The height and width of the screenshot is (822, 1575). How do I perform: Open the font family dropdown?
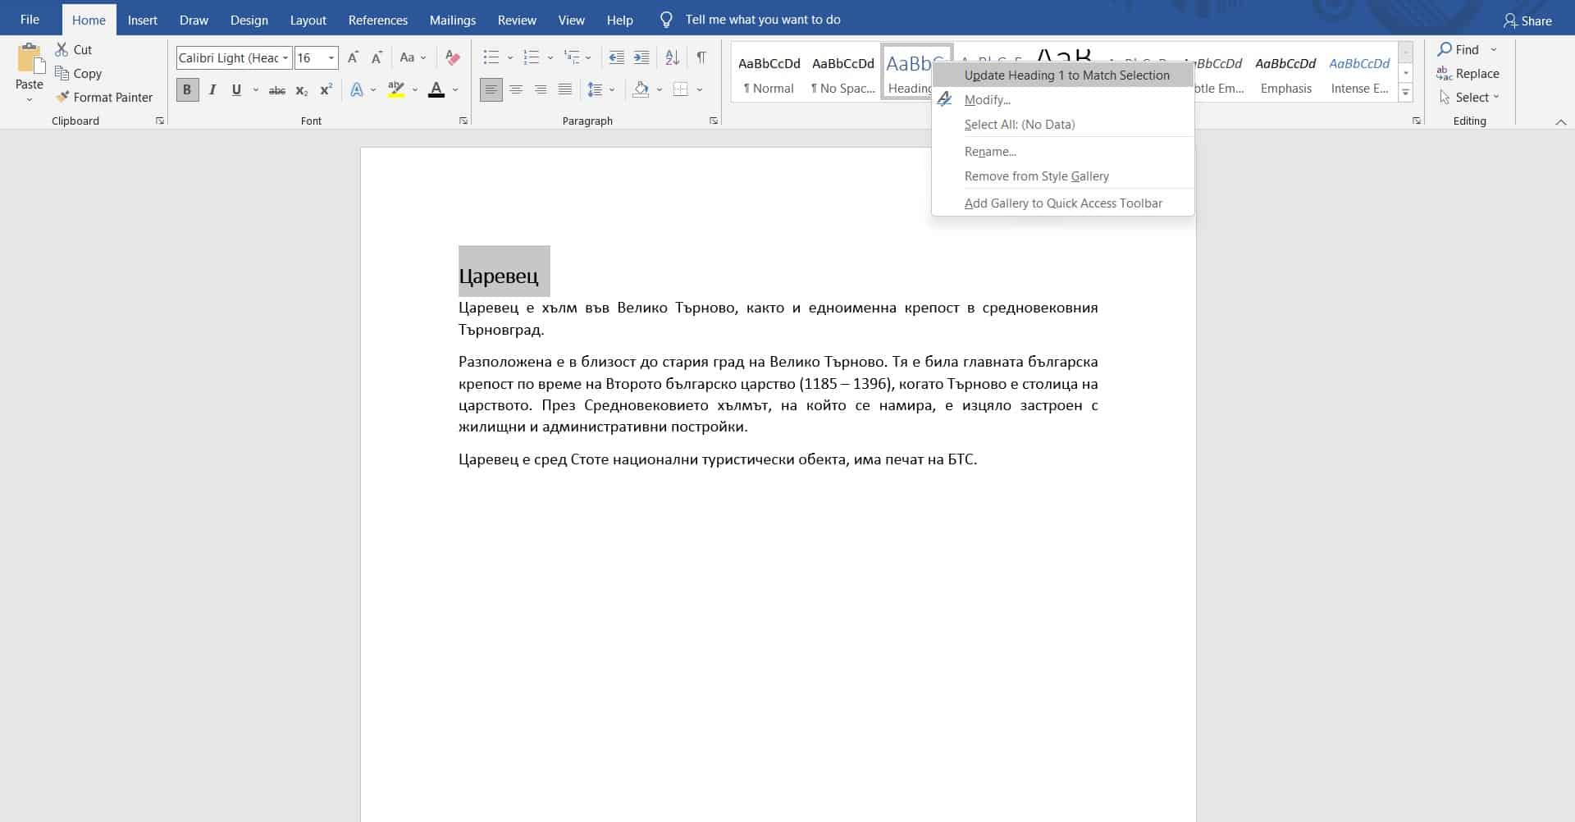pos(285,57)
